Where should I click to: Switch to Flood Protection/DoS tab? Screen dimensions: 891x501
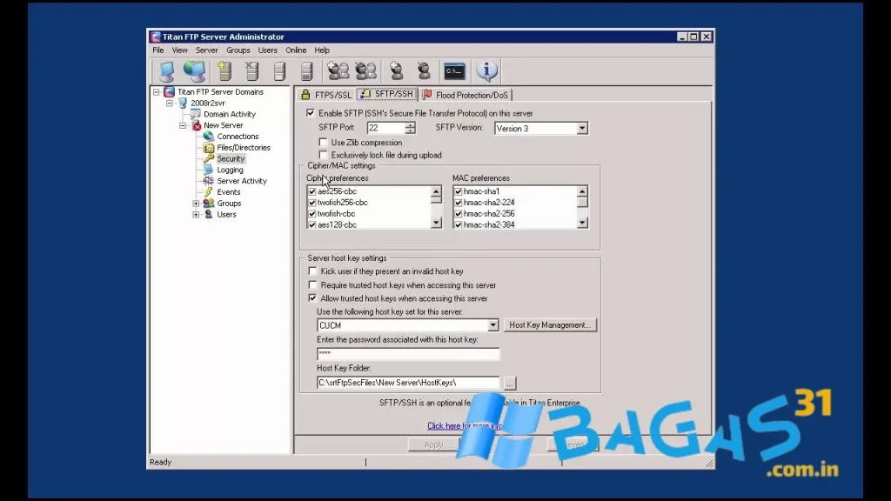(466, 95)
